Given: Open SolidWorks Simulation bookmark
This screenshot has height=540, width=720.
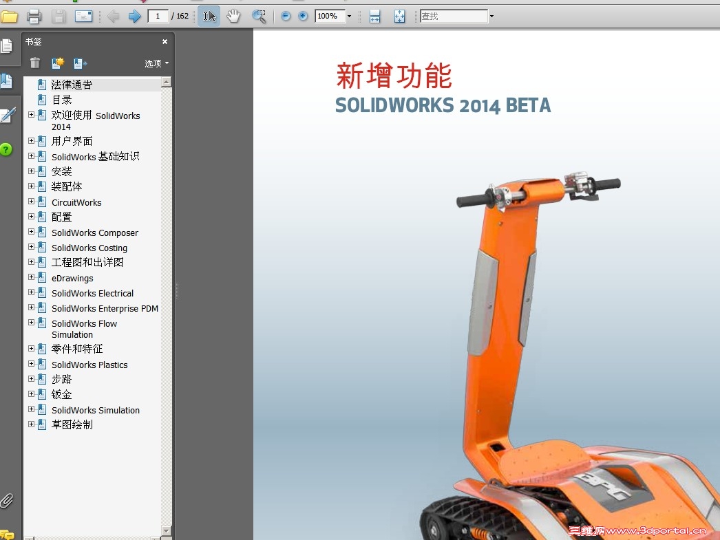Looking at the screenshot, I should 96,410.
